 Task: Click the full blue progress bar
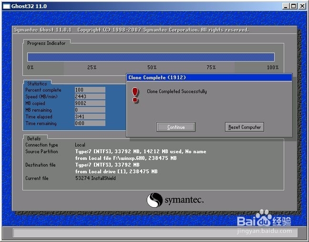tap(151, 57)
